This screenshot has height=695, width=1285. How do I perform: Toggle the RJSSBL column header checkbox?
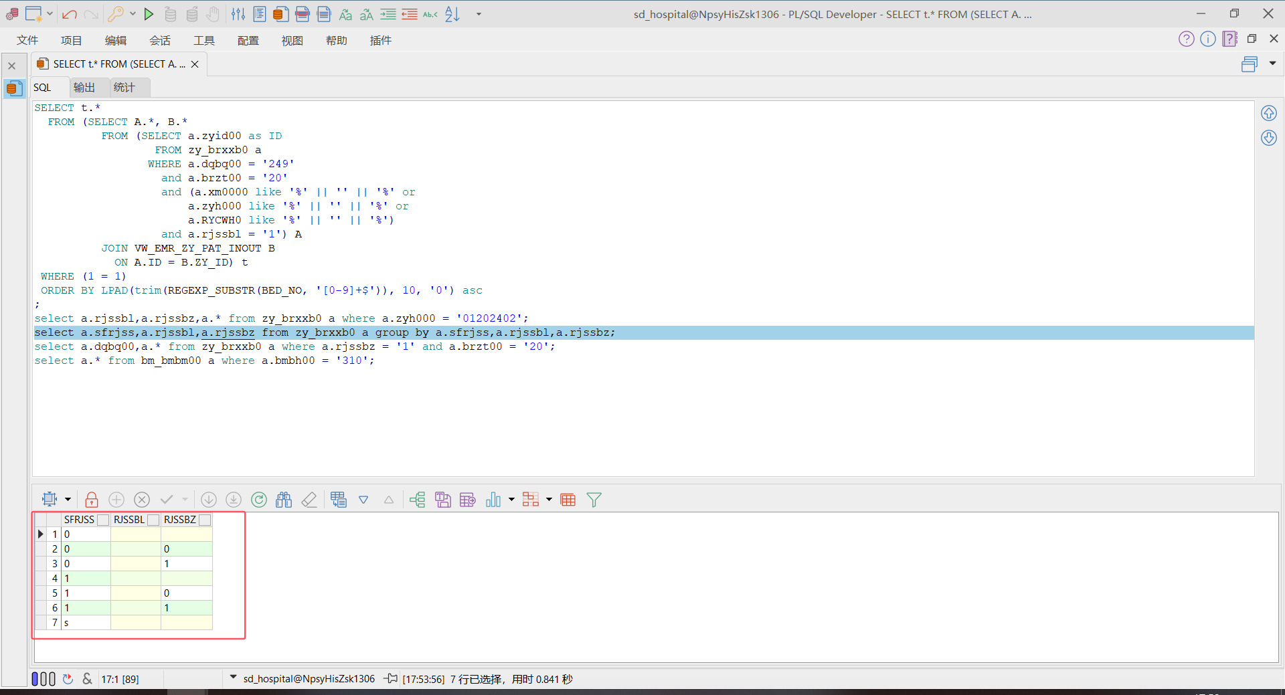pyautogui.click(x=153, y=520)
